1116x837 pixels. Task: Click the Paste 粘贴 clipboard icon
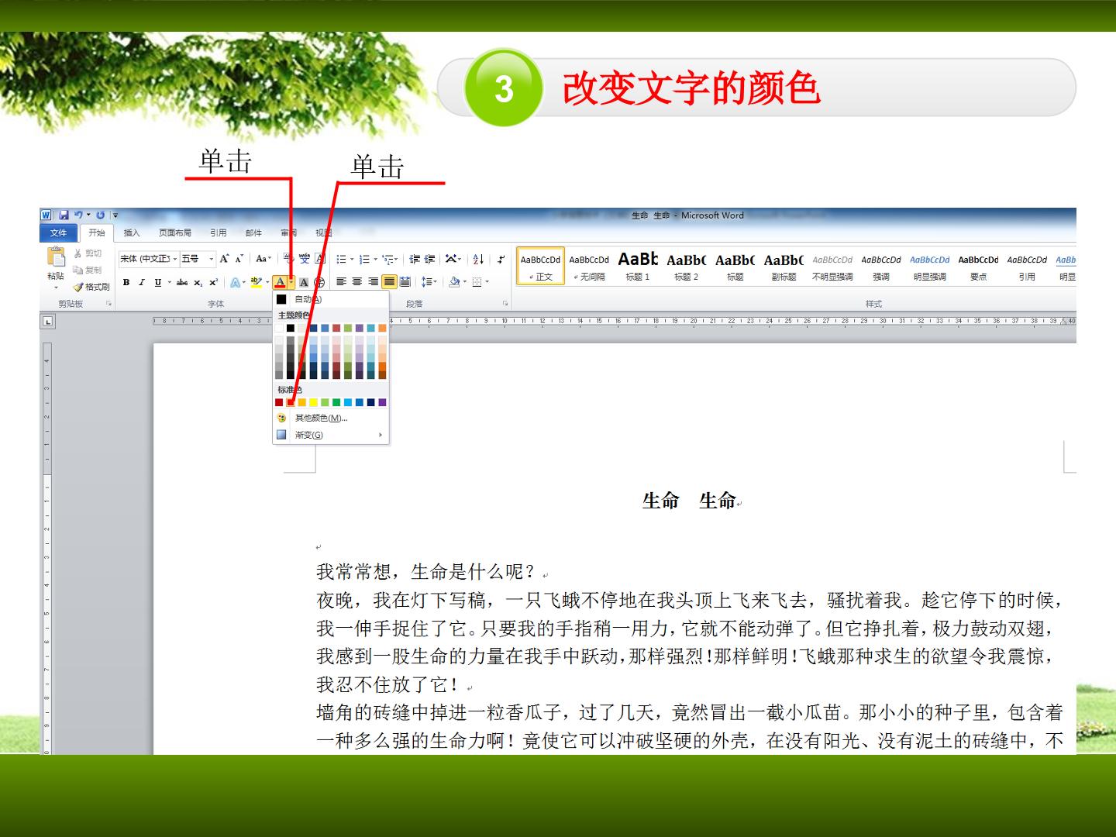pyautogui.click(x=56, y=263)
